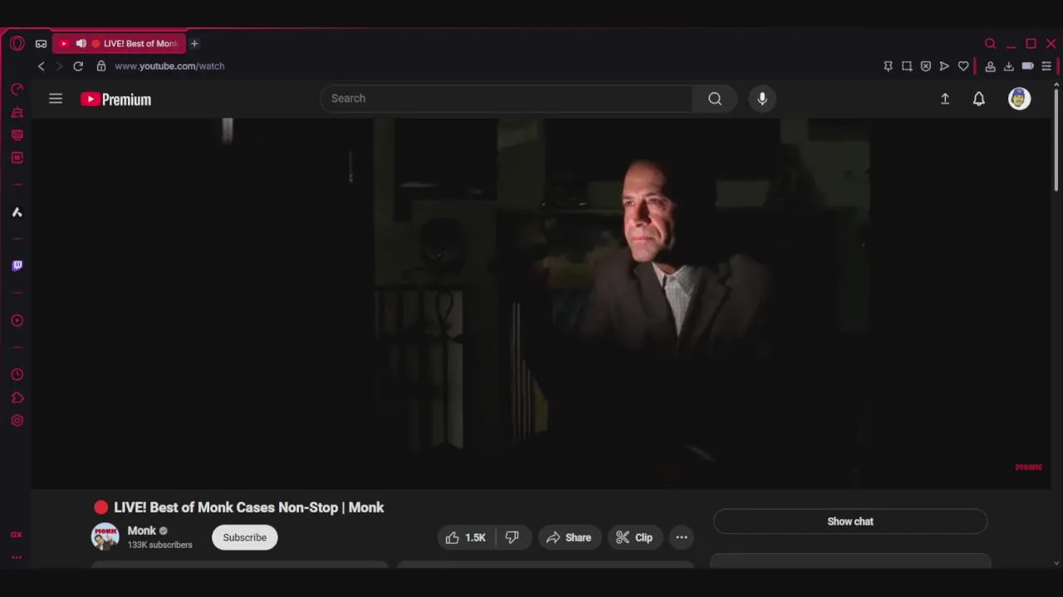Go to YouTube Premium home logo
1063x597 pixels.
(x=115, y=99)
